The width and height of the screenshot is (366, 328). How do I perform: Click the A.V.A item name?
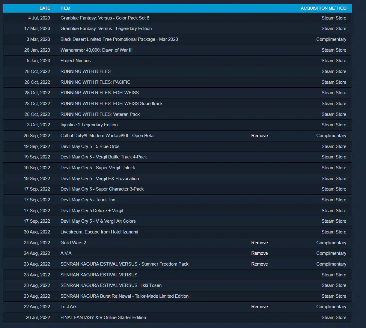coord(66,253)
